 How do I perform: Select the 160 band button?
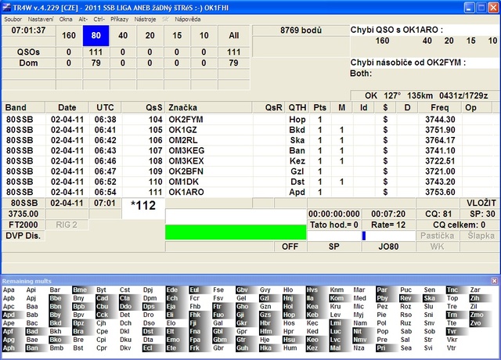[x=69, y=35]
